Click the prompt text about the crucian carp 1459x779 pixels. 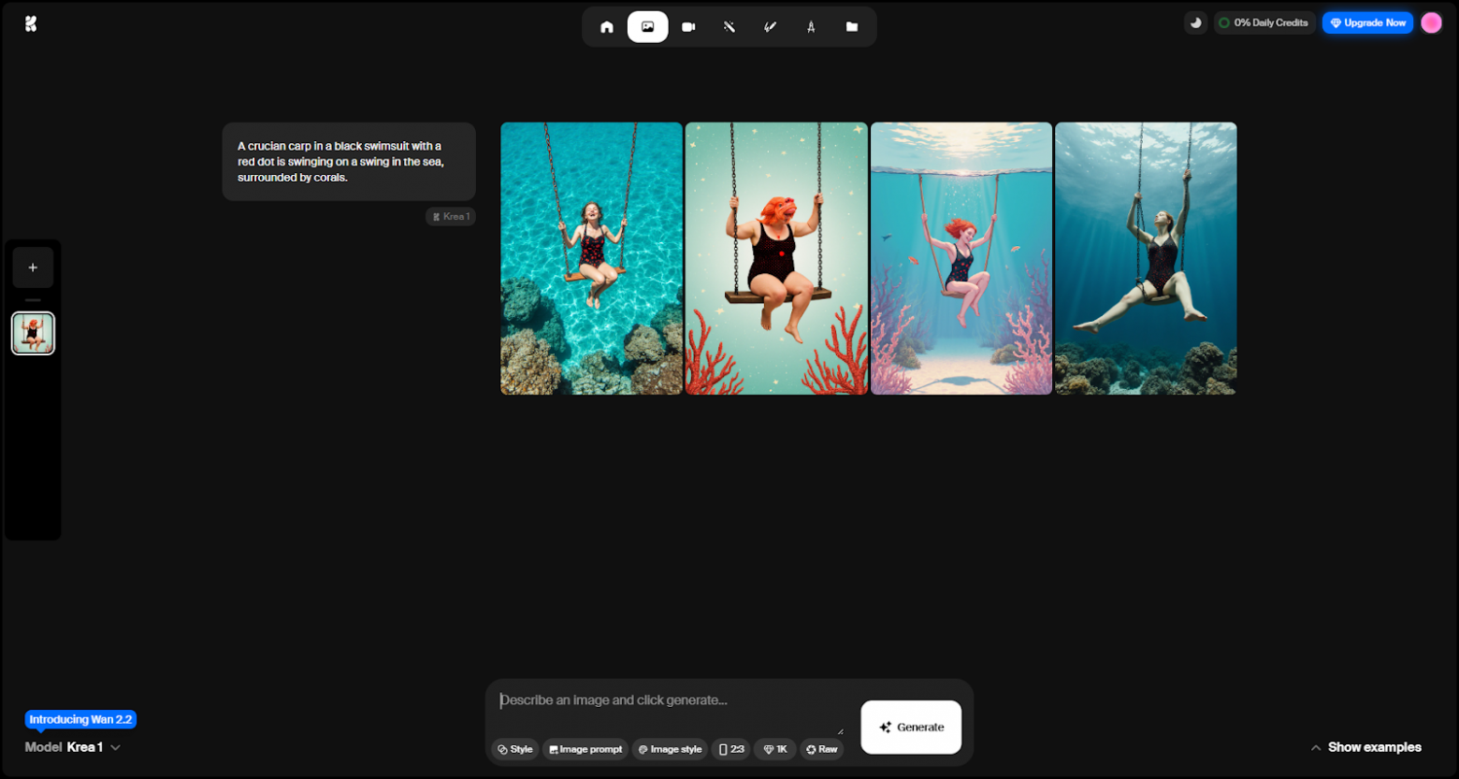pos(340,162)
